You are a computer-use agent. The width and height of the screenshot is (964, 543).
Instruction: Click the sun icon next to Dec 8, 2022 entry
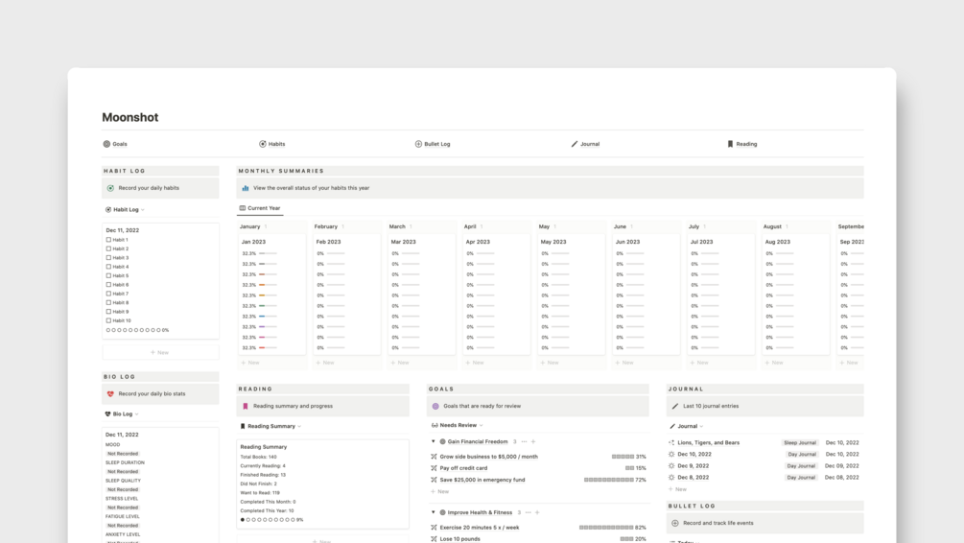point(671,477)
